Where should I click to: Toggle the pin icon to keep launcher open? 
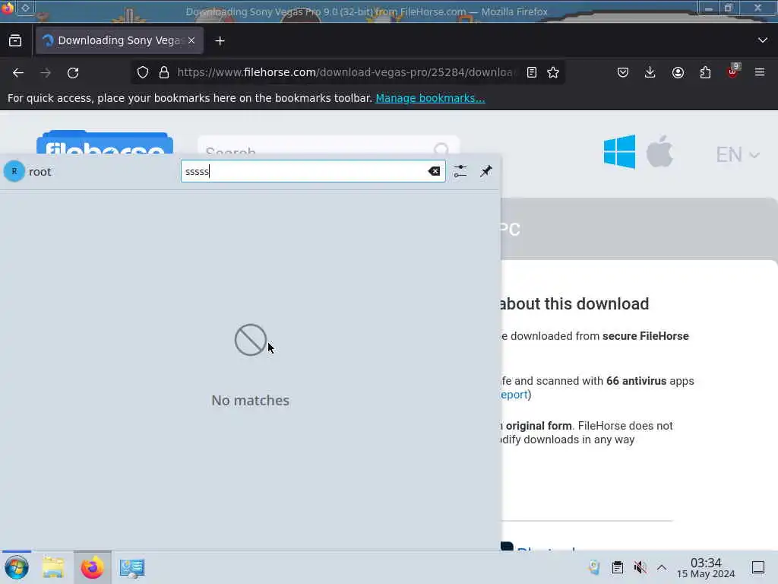point(485,171)
